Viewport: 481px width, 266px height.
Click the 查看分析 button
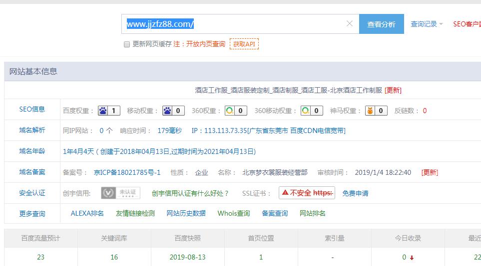(381, 24)
